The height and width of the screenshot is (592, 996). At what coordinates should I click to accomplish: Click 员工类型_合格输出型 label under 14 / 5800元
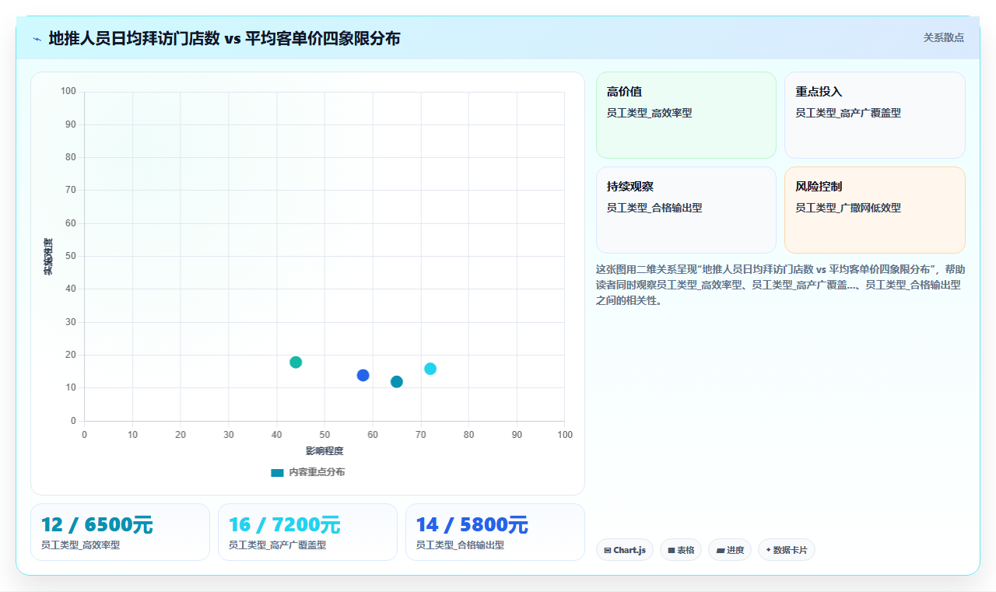461,545
